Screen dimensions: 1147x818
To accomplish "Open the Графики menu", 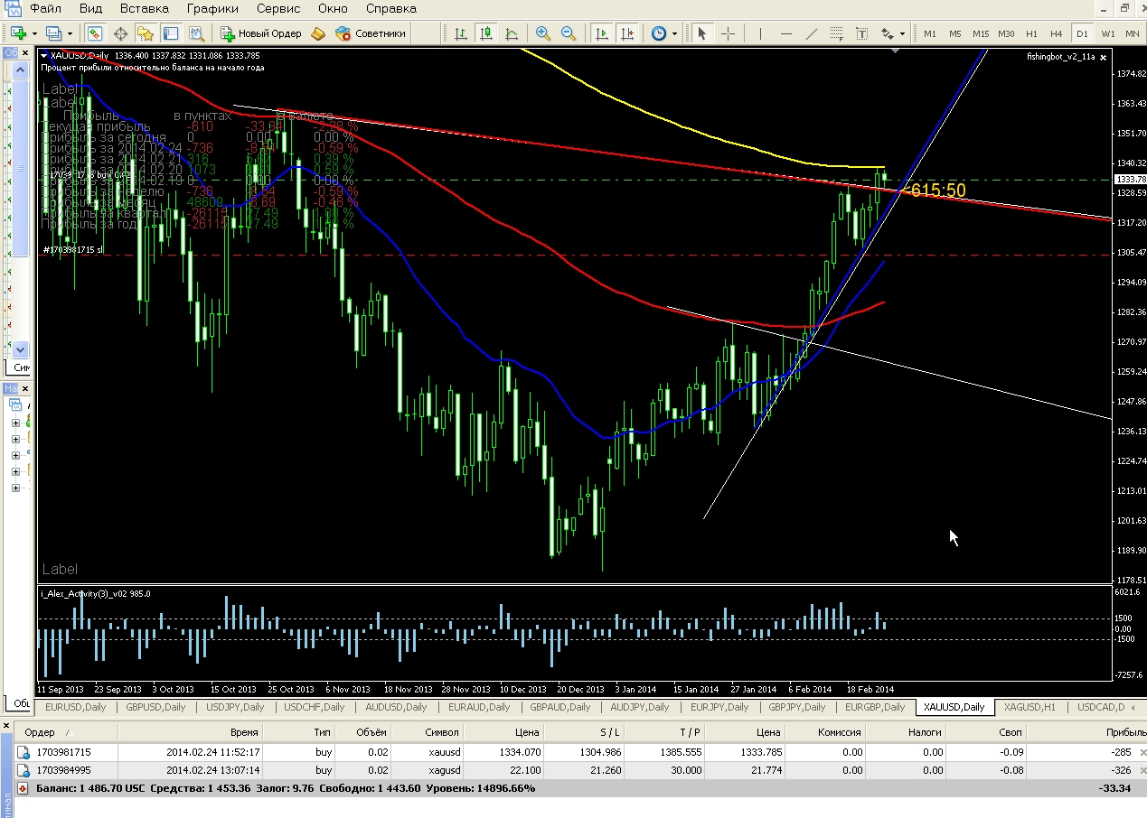I will pyautogui.click(x=212, y=8).
